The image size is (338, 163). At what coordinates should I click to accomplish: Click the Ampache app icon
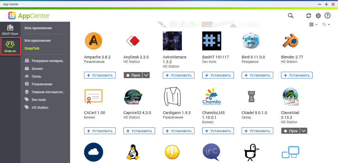[94, 41]
